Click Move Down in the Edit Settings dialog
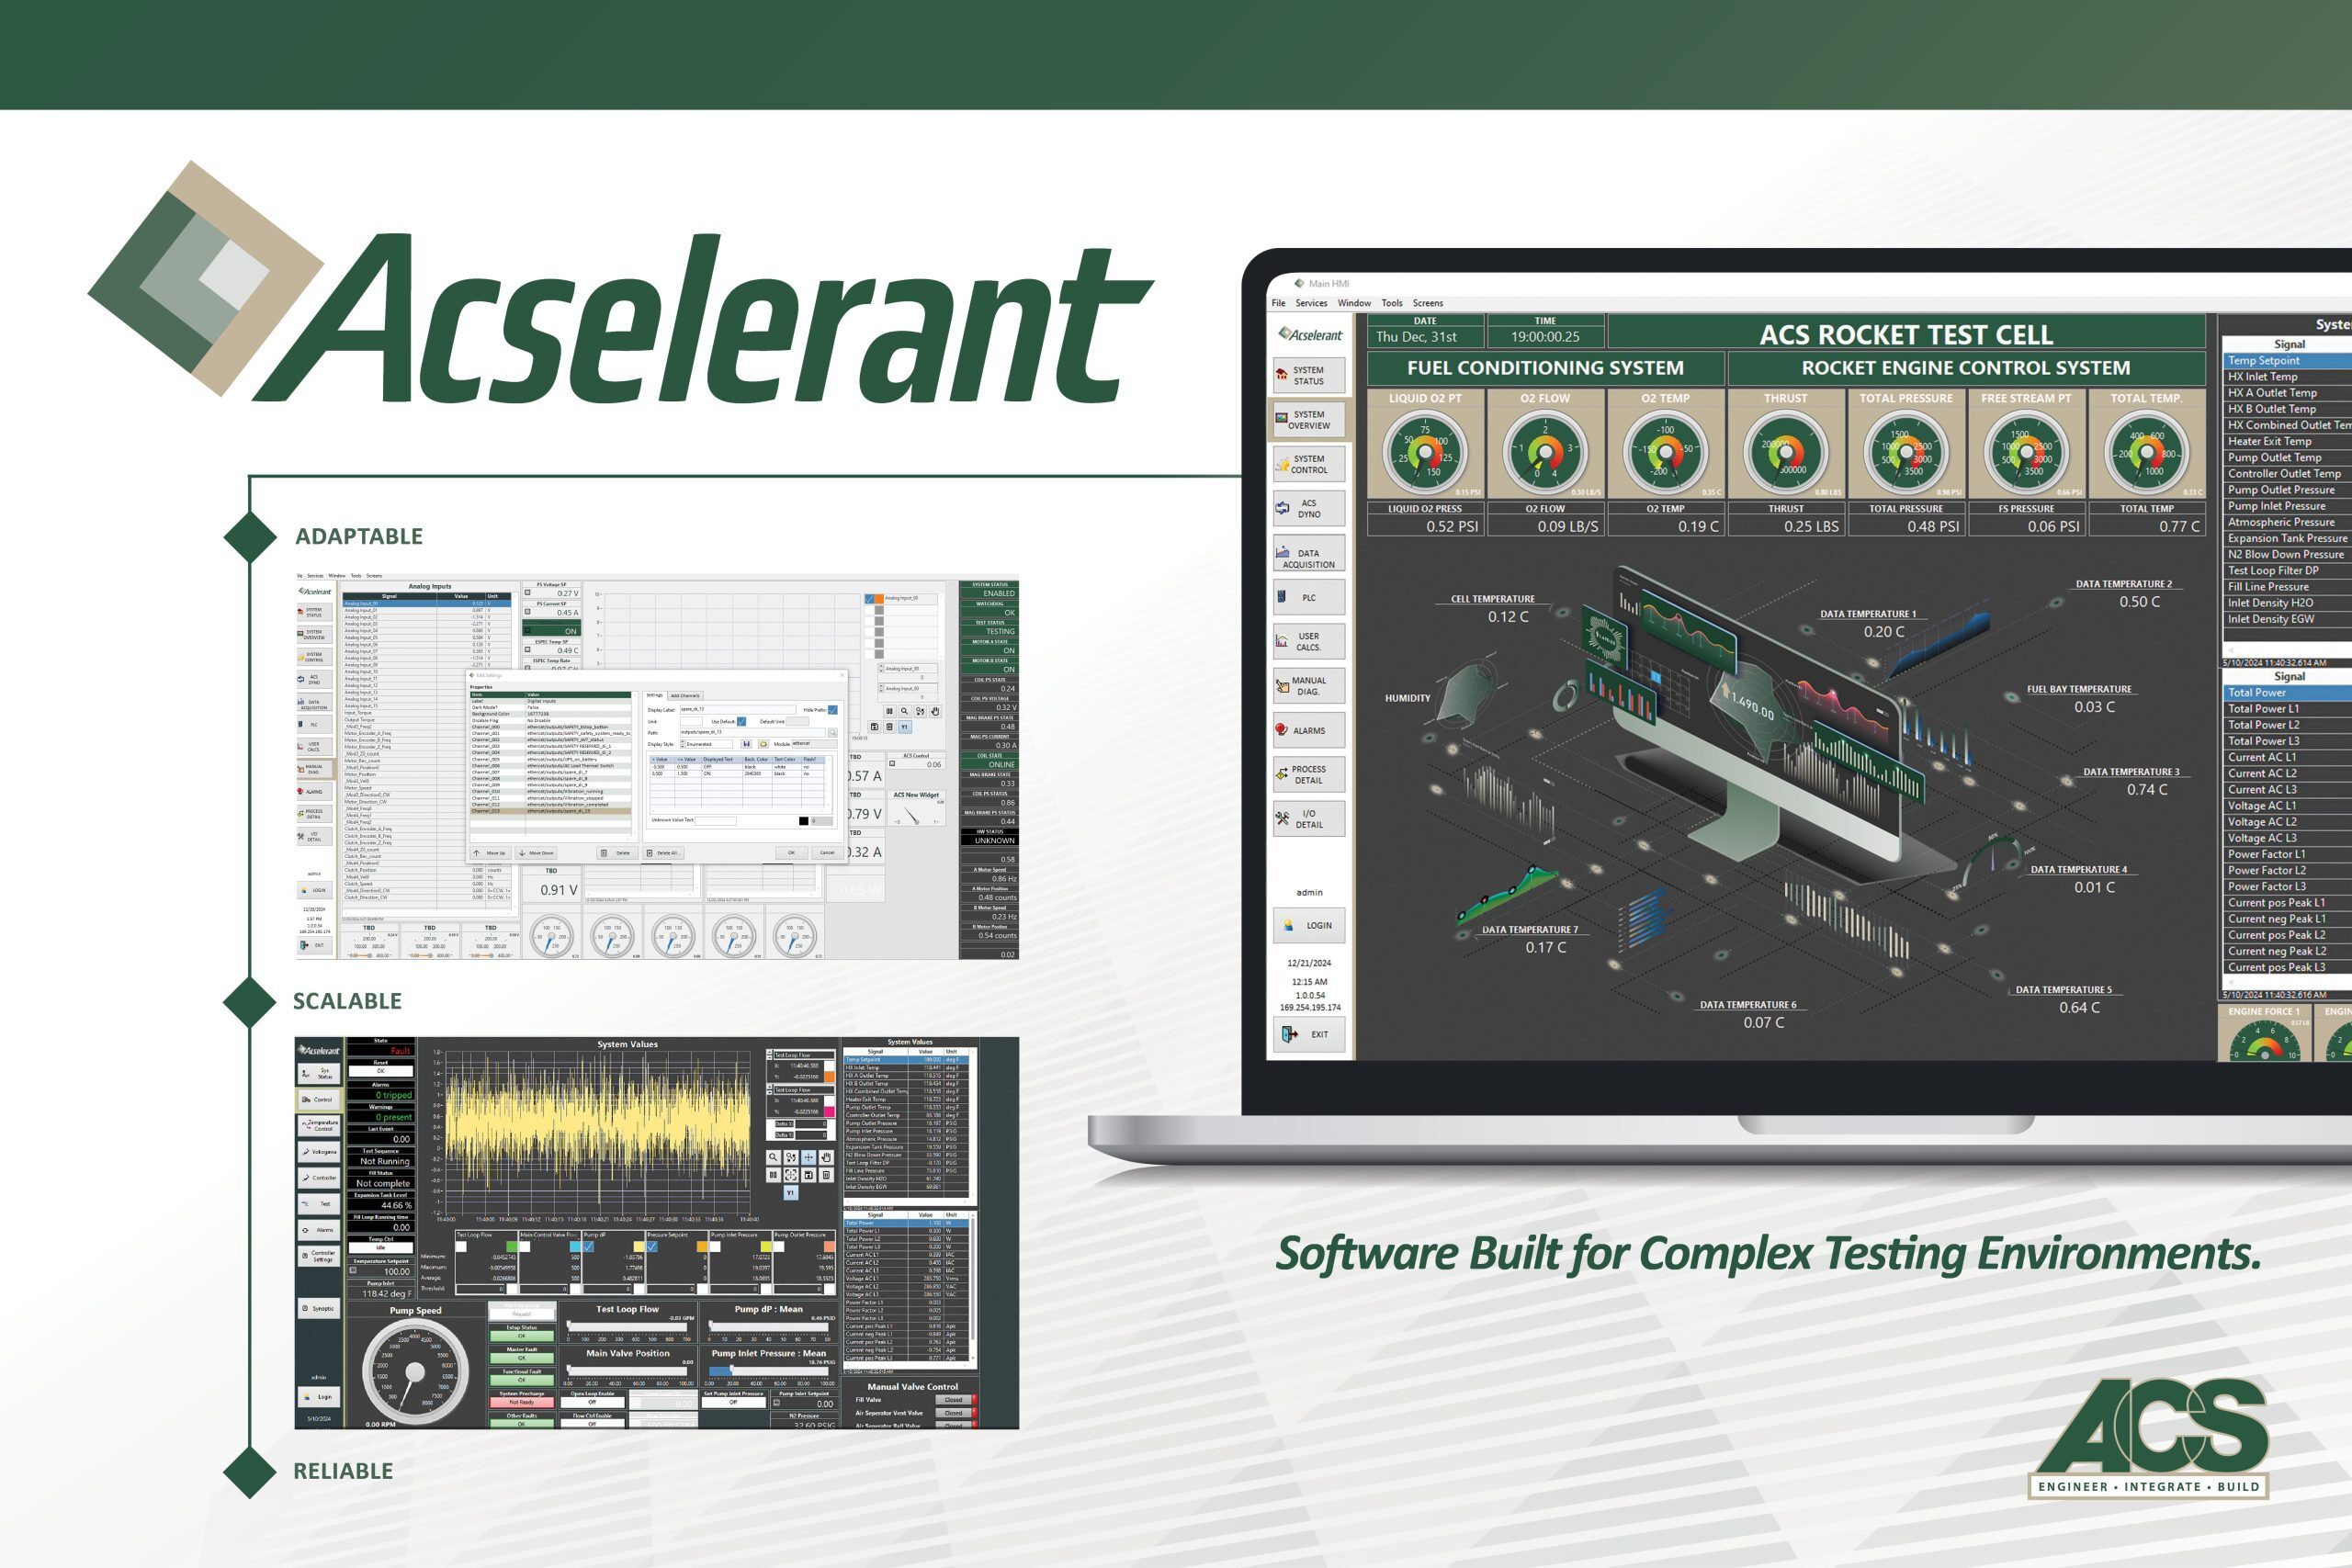2352x1568 pixels. [536, 853]
